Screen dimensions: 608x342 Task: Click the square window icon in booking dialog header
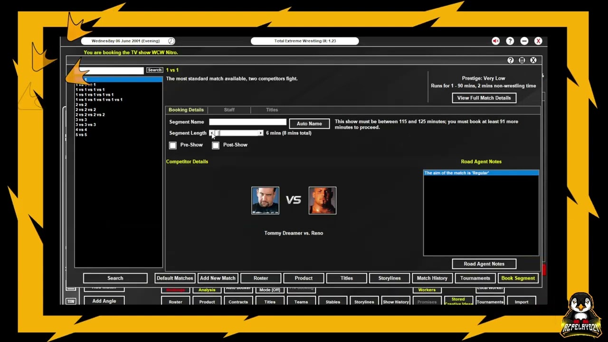(x=522, y=60)
